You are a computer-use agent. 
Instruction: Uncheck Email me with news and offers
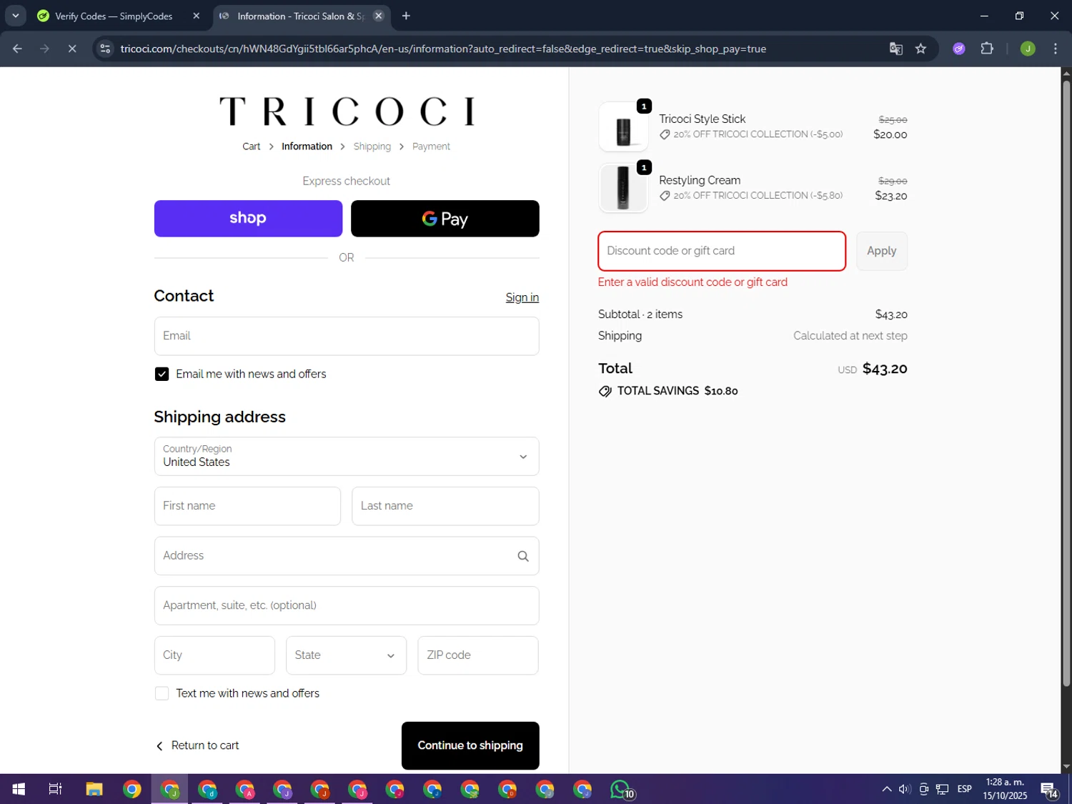[x=162, y=374]
